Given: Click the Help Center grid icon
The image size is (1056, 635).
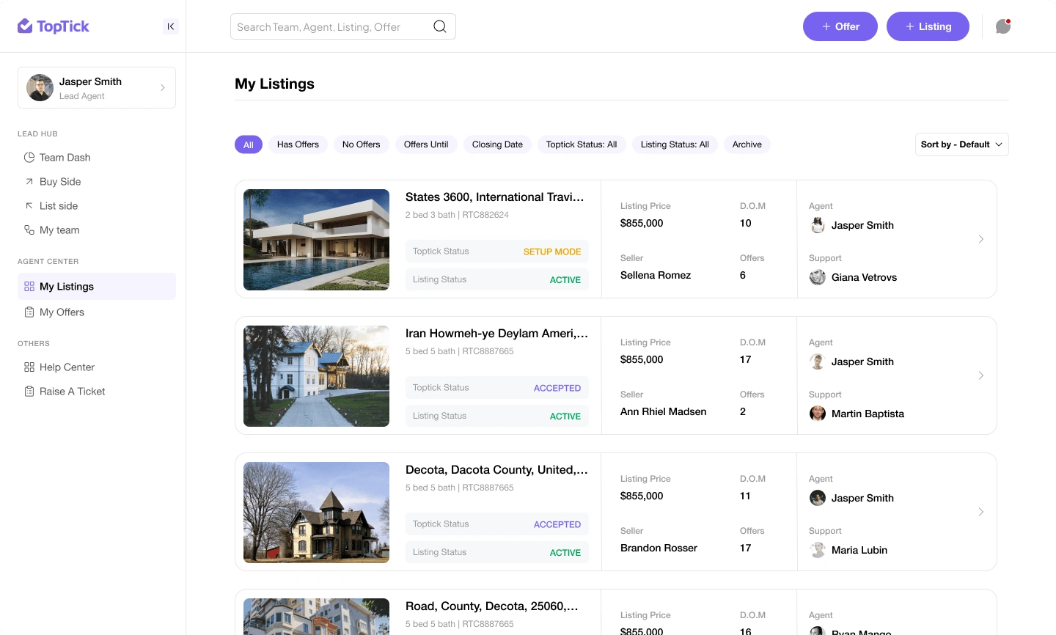Looking at the screenshot, I should pos(29,367).
